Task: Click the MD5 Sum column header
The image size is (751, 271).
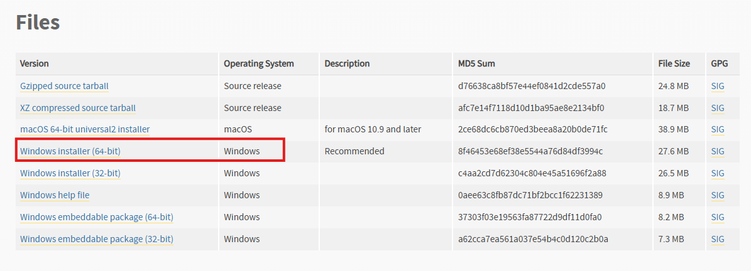Action: click(x=476, y=63)
